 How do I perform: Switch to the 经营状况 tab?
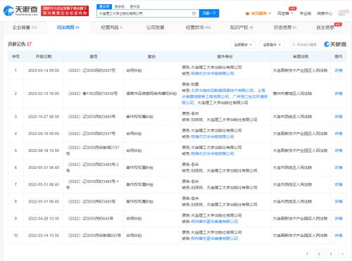tap(199, 27)
